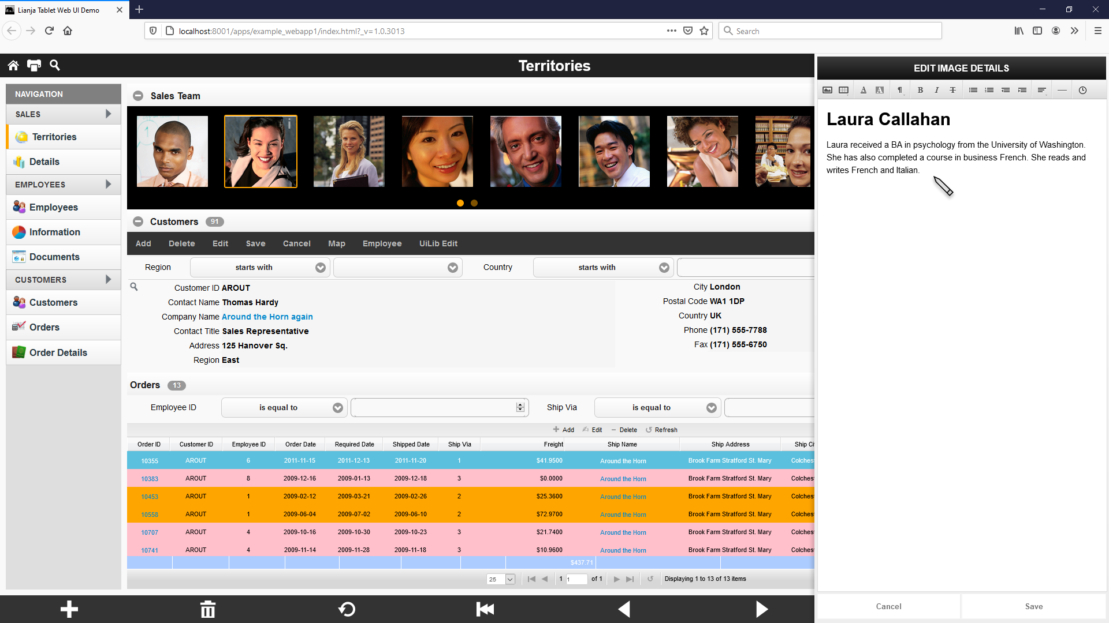Click second carousel page indicator dot
The width and height of the screenshot is (1109, 623).
tap(474, 203)
